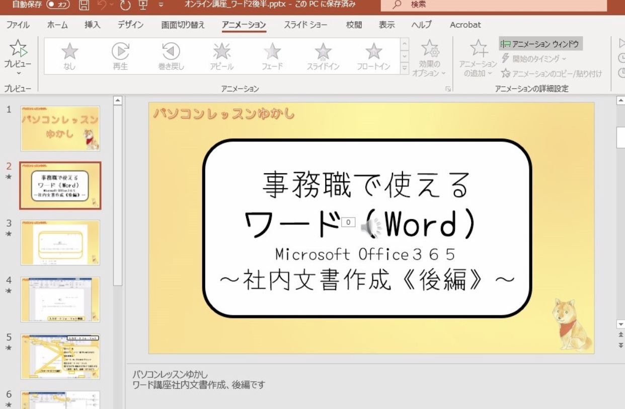Open the Customize Quick Access Toolbar dropdown
Viewport: 625px width, 409px height.
(161, 5)
